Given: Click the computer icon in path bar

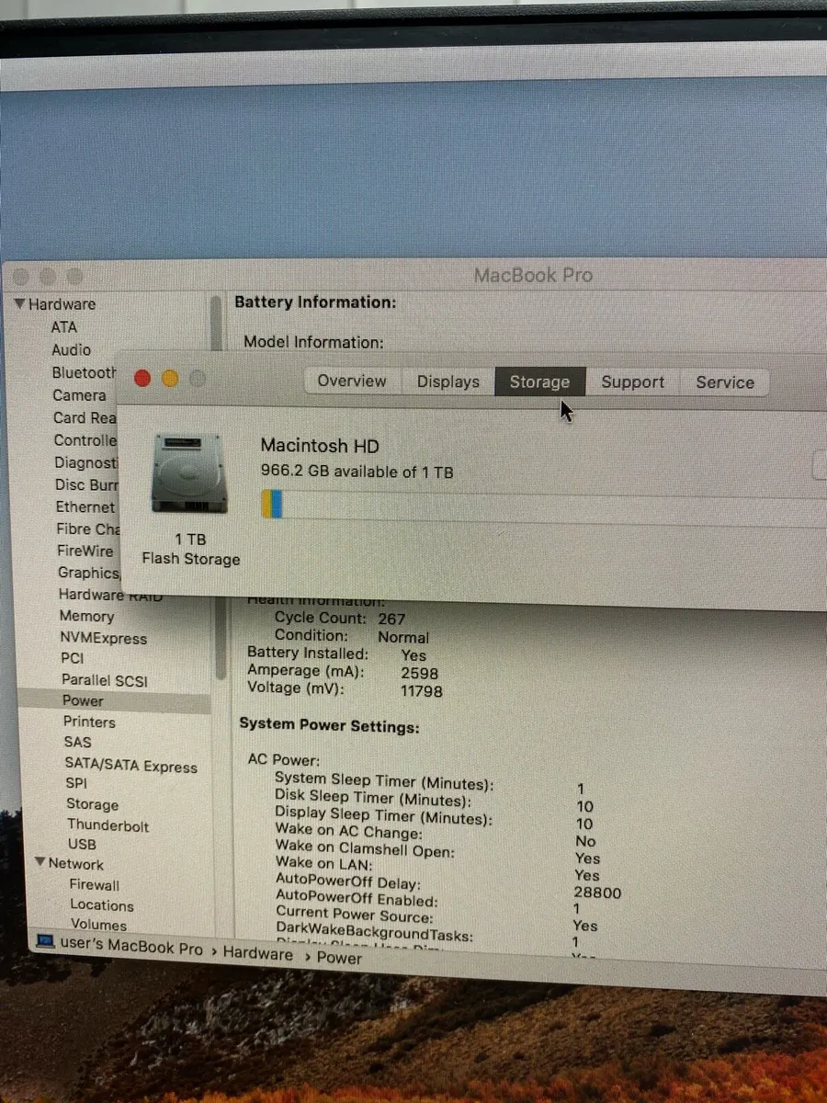Looking at the screenshot, I should tap(46, 943).
